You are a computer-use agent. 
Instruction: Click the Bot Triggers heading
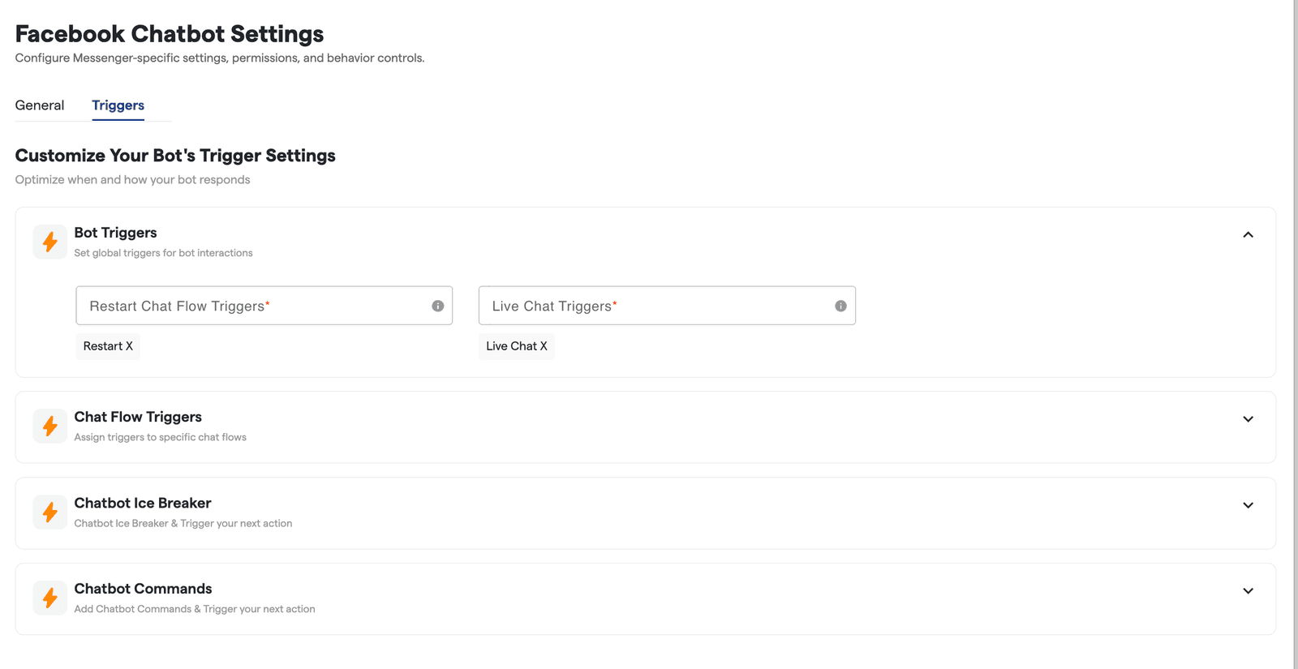[x=115, y=233]
